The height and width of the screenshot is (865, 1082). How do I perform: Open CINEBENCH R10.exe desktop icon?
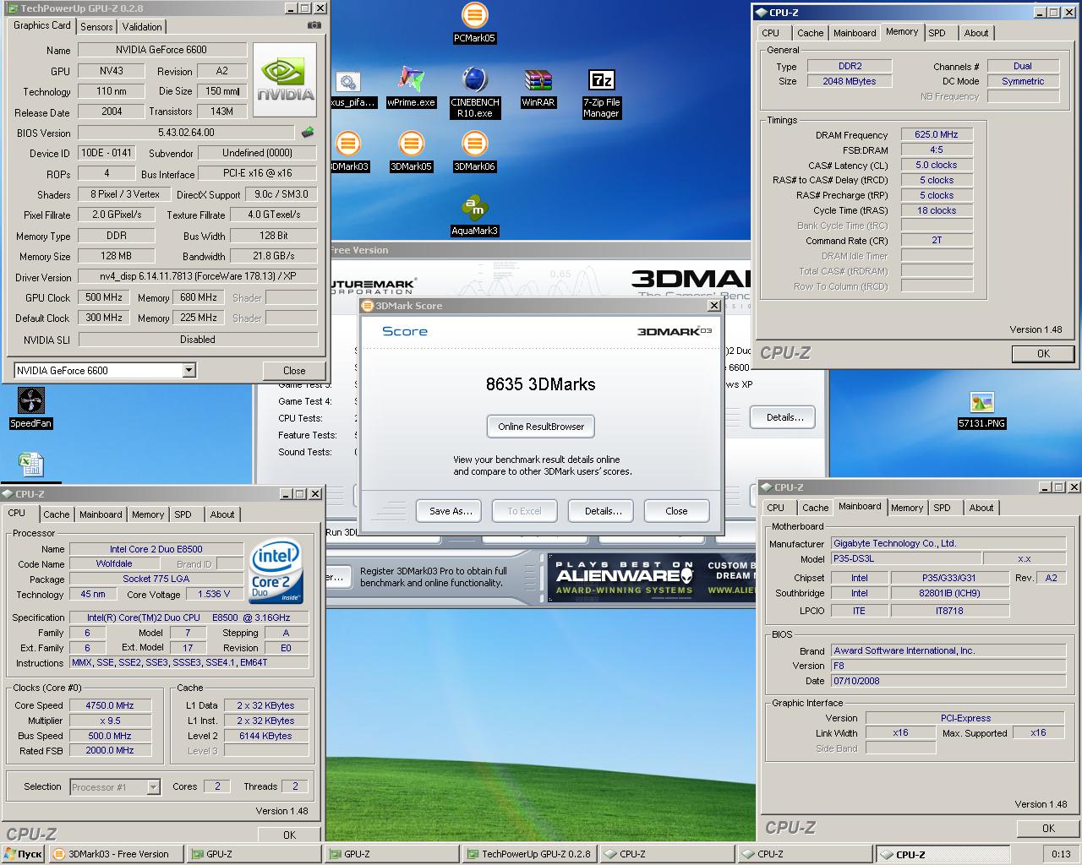[474, 92]
